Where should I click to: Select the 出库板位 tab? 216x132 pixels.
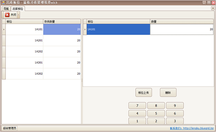pos(18,9)
